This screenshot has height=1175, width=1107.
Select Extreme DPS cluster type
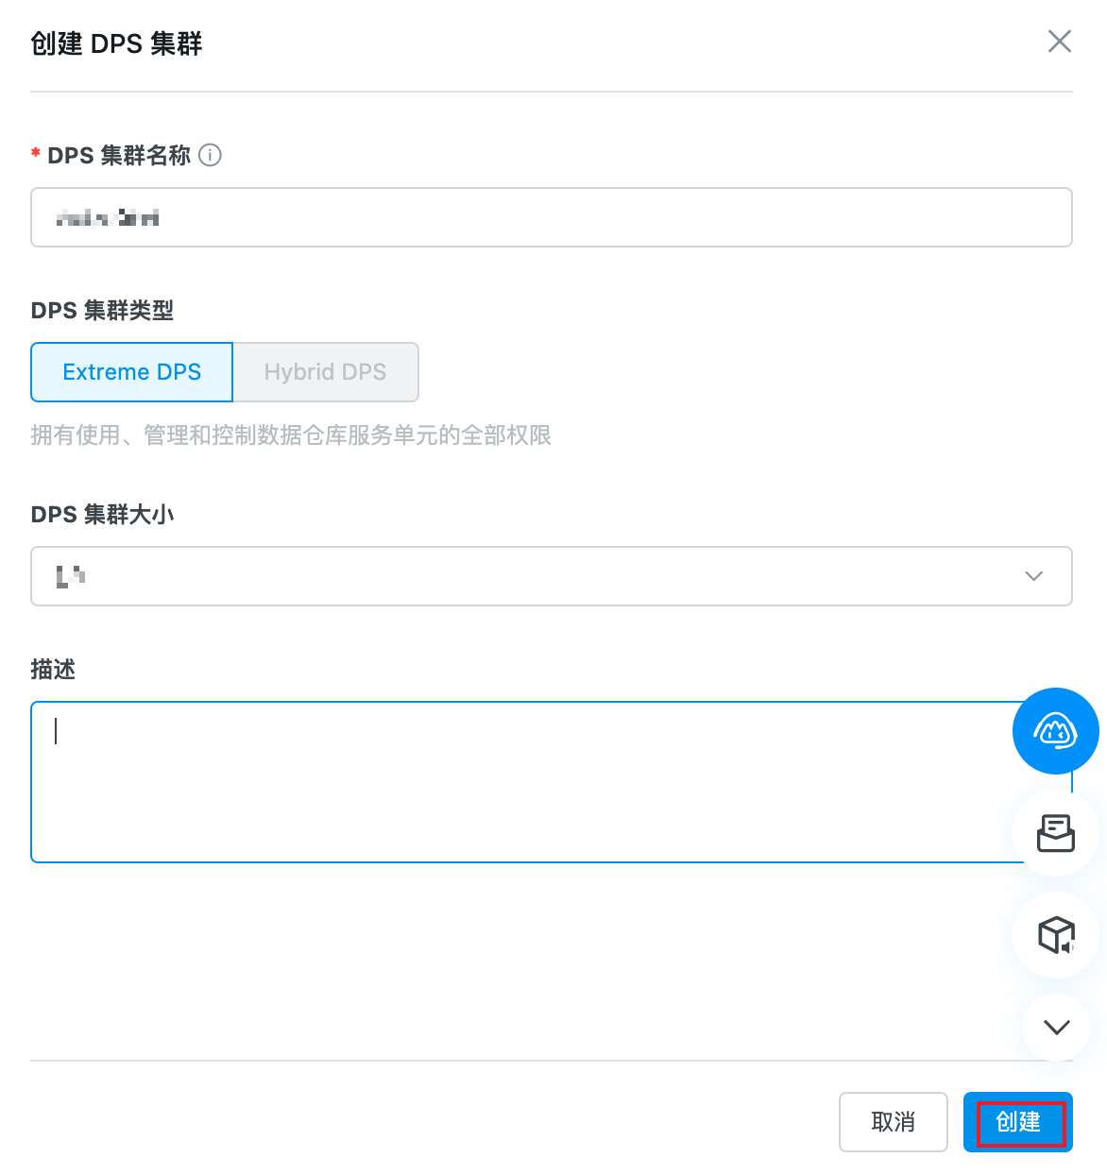pos(132,372)
